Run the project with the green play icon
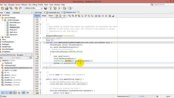The height and width of the screenshot is (98, 174). [x=59, y=8]
